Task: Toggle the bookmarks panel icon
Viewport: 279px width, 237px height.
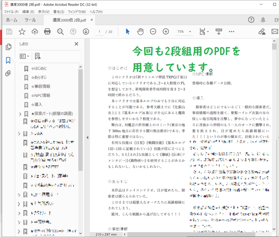Action: 8,60
